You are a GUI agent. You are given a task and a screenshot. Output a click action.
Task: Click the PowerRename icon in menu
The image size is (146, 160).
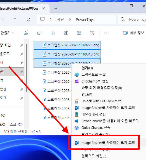(x=77, y=121)
